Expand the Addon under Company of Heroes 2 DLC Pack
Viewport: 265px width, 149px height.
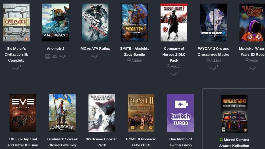click(174, 66)
